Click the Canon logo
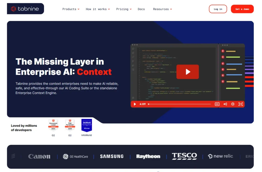Viewport: 262px width, 172px height. click(x=39, y=156)
